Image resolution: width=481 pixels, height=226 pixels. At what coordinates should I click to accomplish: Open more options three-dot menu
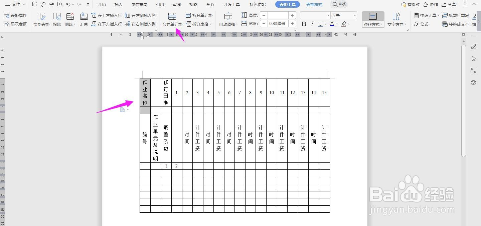(465, 4)
